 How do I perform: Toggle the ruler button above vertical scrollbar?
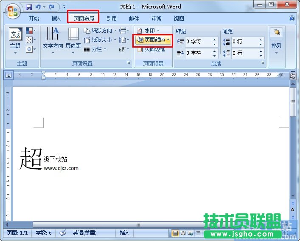(x=292, y=75)
